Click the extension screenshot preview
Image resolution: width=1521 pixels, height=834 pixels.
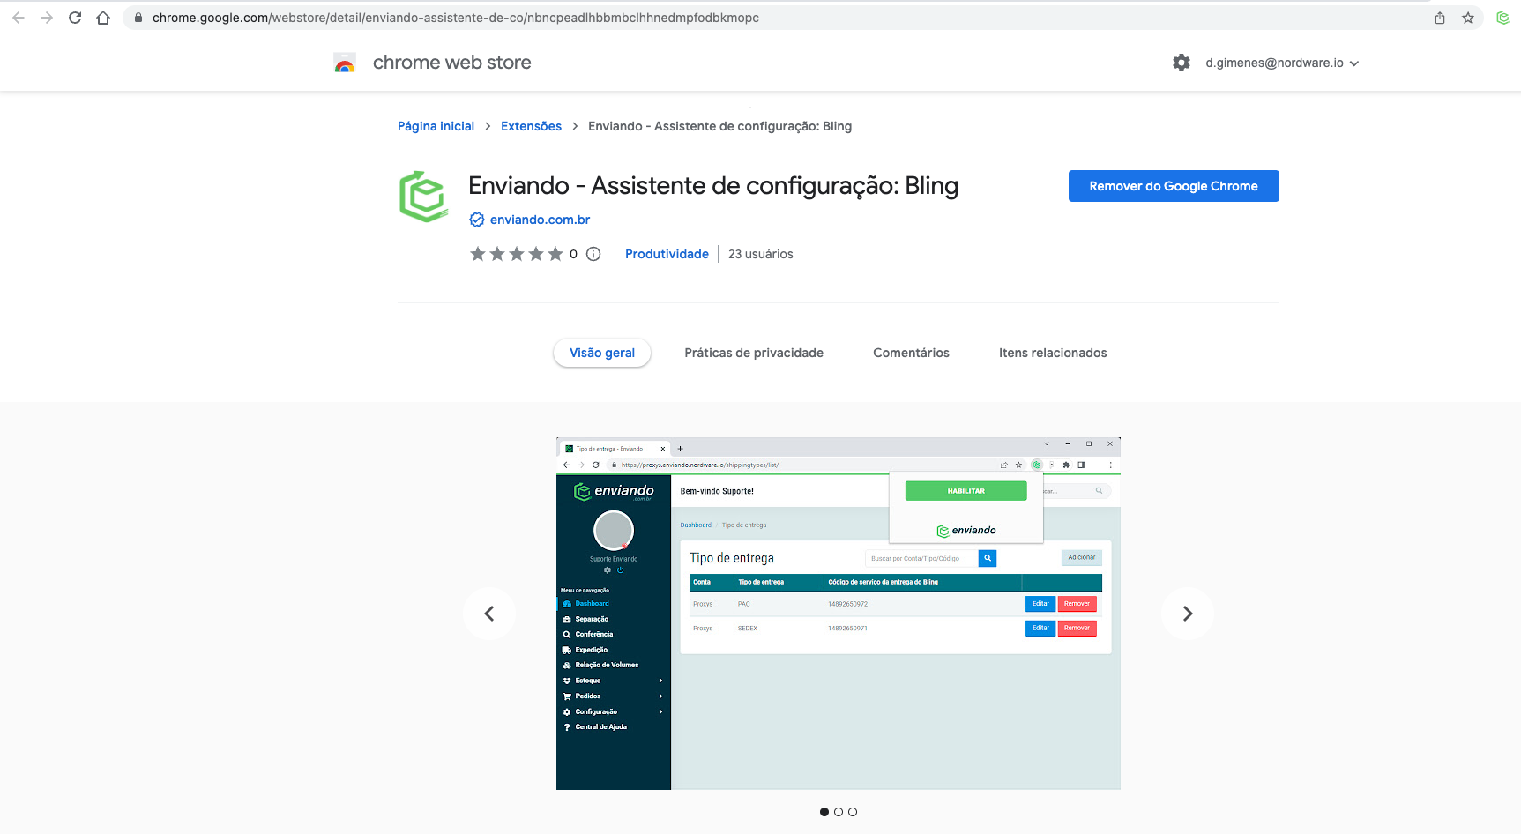(839, 614)
